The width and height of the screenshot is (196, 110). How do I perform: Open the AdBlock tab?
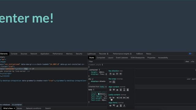[x=140, y=54]
